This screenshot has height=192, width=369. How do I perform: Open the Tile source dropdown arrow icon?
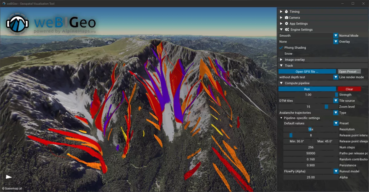(x=336, y=100)
